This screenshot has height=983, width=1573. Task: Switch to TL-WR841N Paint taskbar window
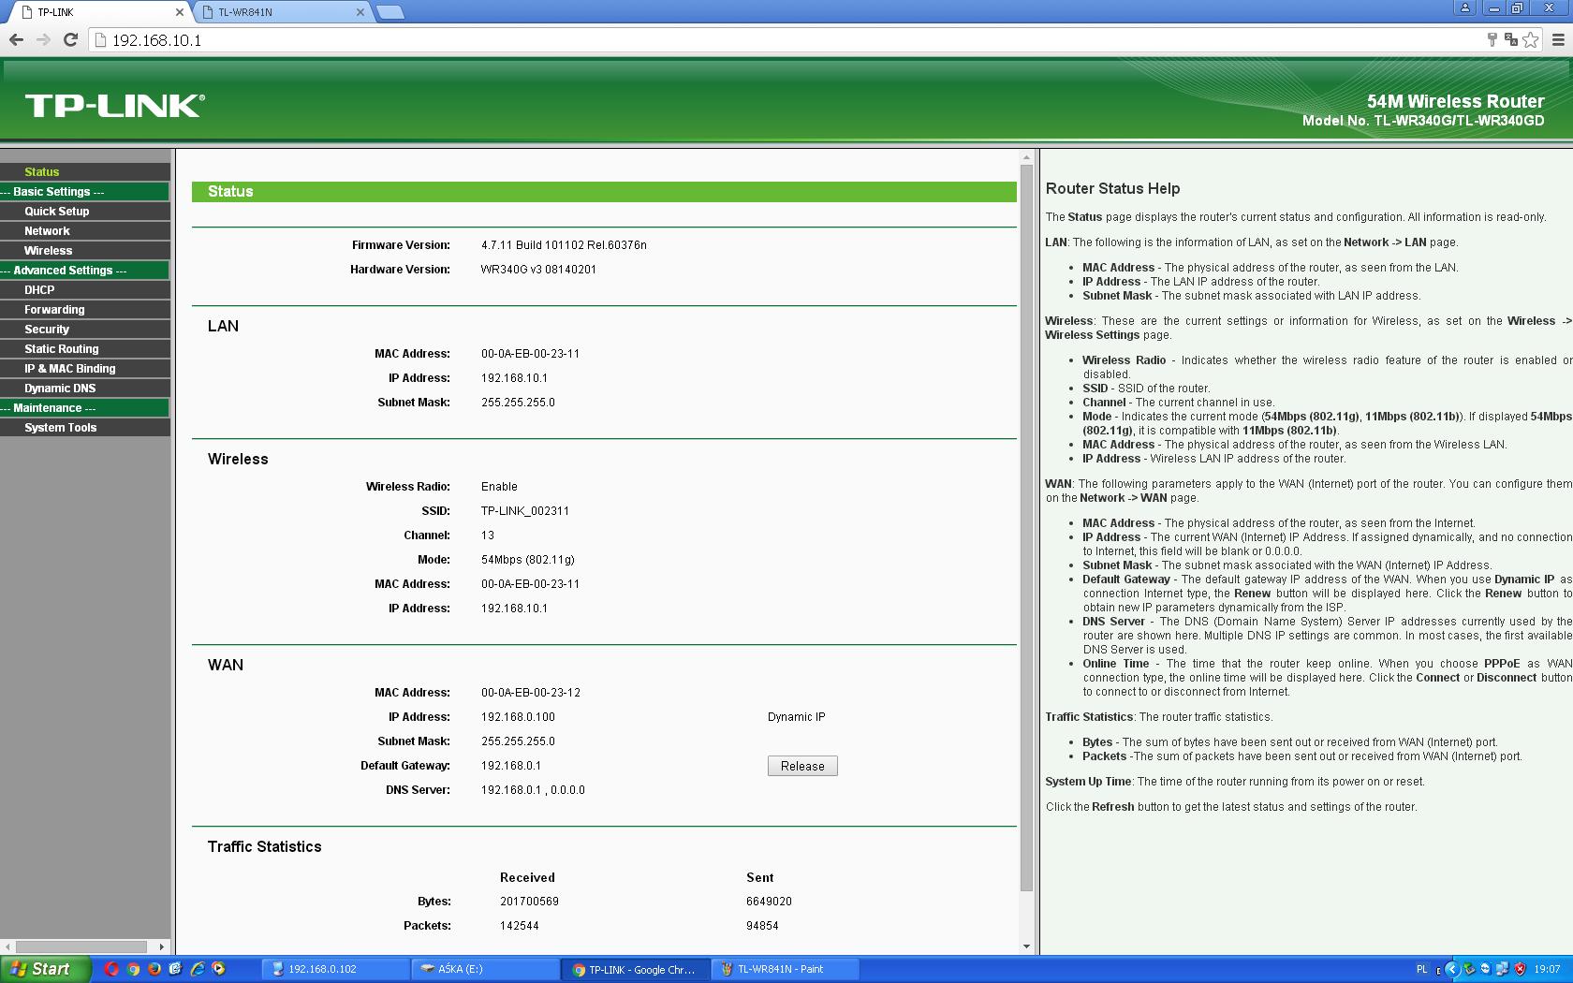point(785,969)
